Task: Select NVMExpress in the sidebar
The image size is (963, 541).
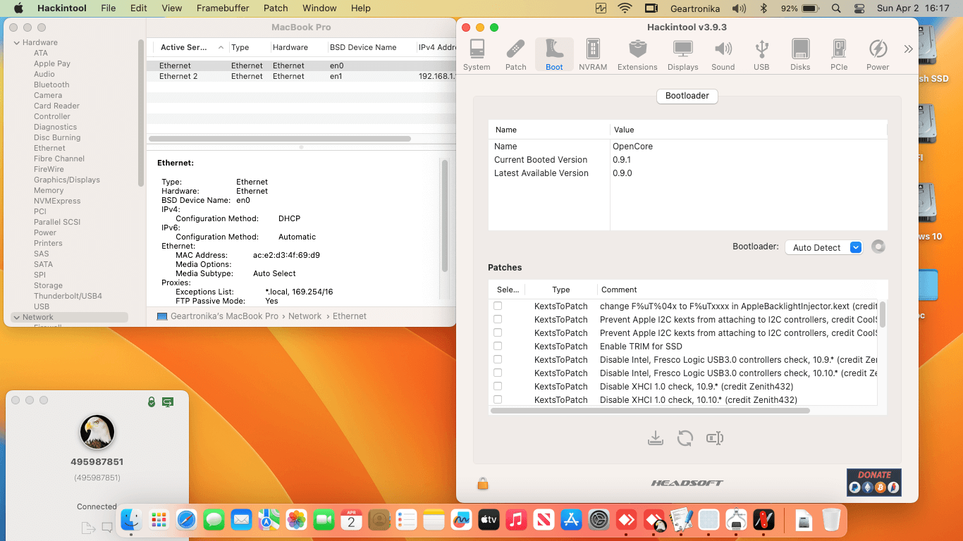Action: pyautogui.click(x=57, y=201)
